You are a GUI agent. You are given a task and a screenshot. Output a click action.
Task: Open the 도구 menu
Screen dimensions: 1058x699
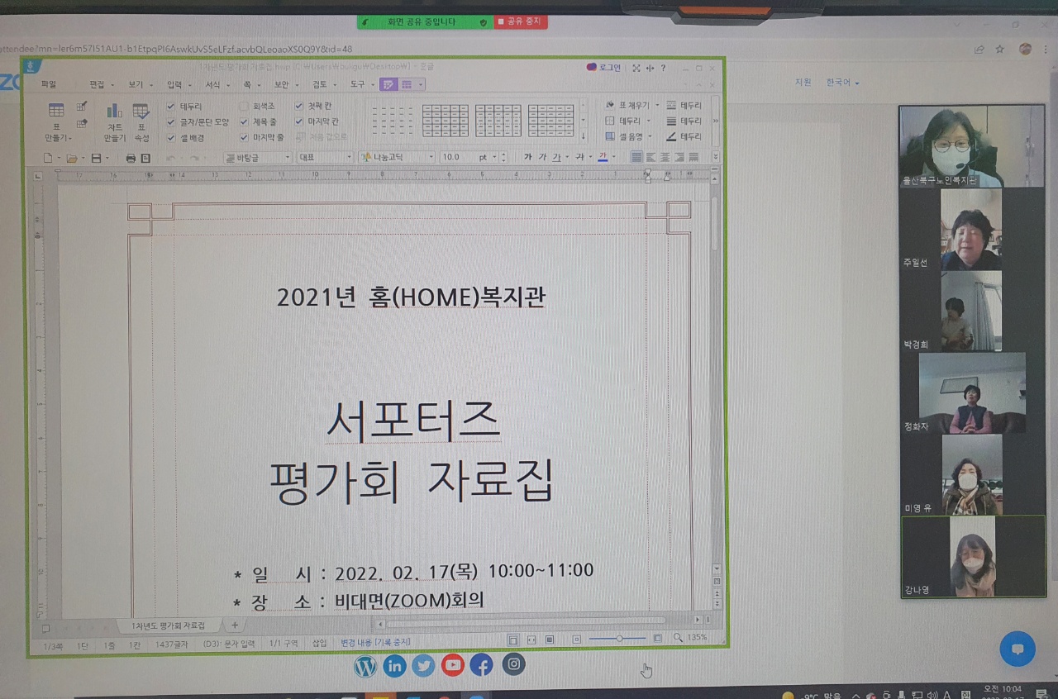[x=357, y=84]
